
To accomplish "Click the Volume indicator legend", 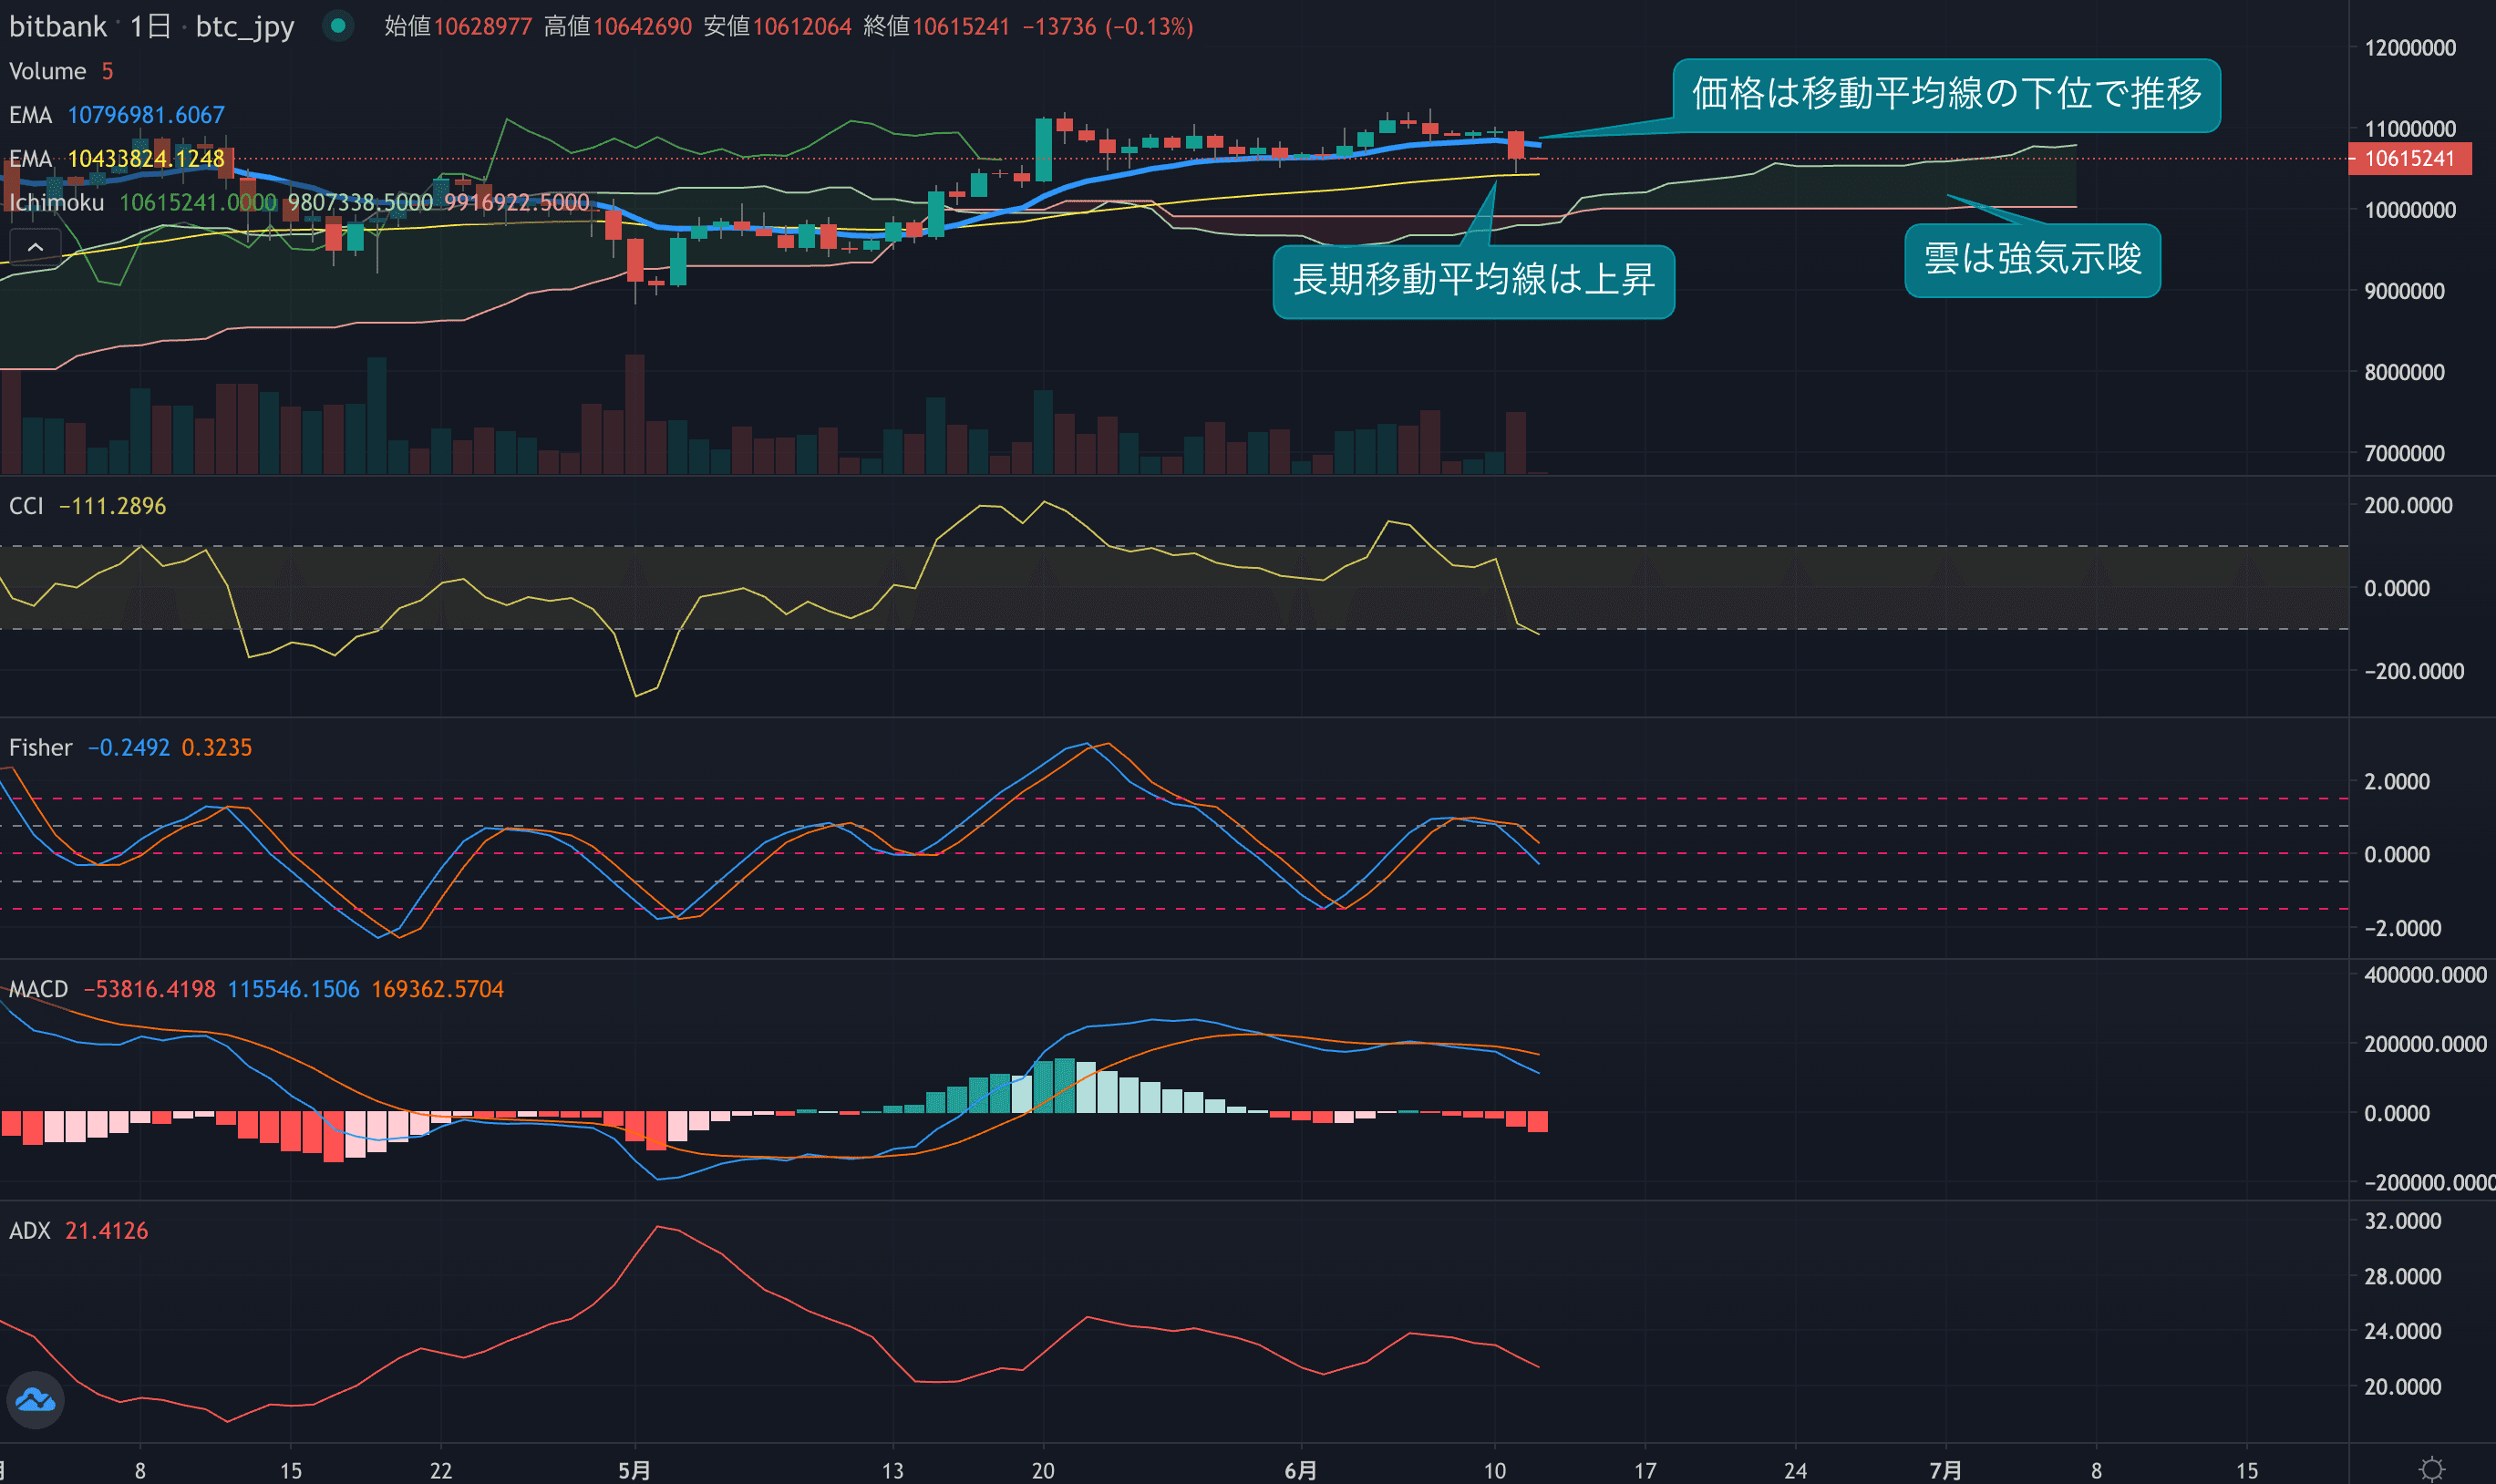I will coord(47,71).
